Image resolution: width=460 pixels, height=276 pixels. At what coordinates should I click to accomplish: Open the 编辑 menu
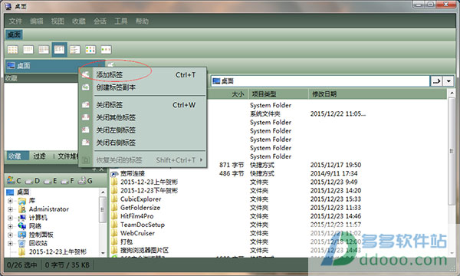click(36, 21)
